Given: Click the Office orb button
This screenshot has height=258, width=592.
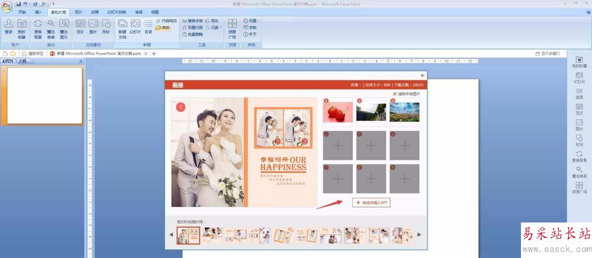Looking at the screenshot, I should point(7,7).
